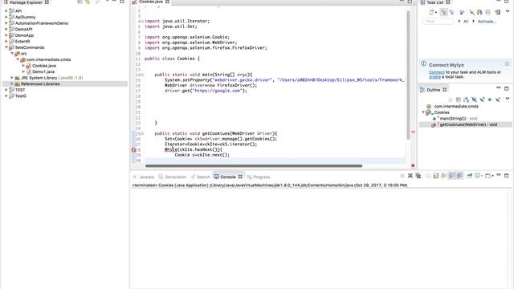This screenshot has width=514, height=289.
Task: Select DemoApp project
Action: point(24,35)
